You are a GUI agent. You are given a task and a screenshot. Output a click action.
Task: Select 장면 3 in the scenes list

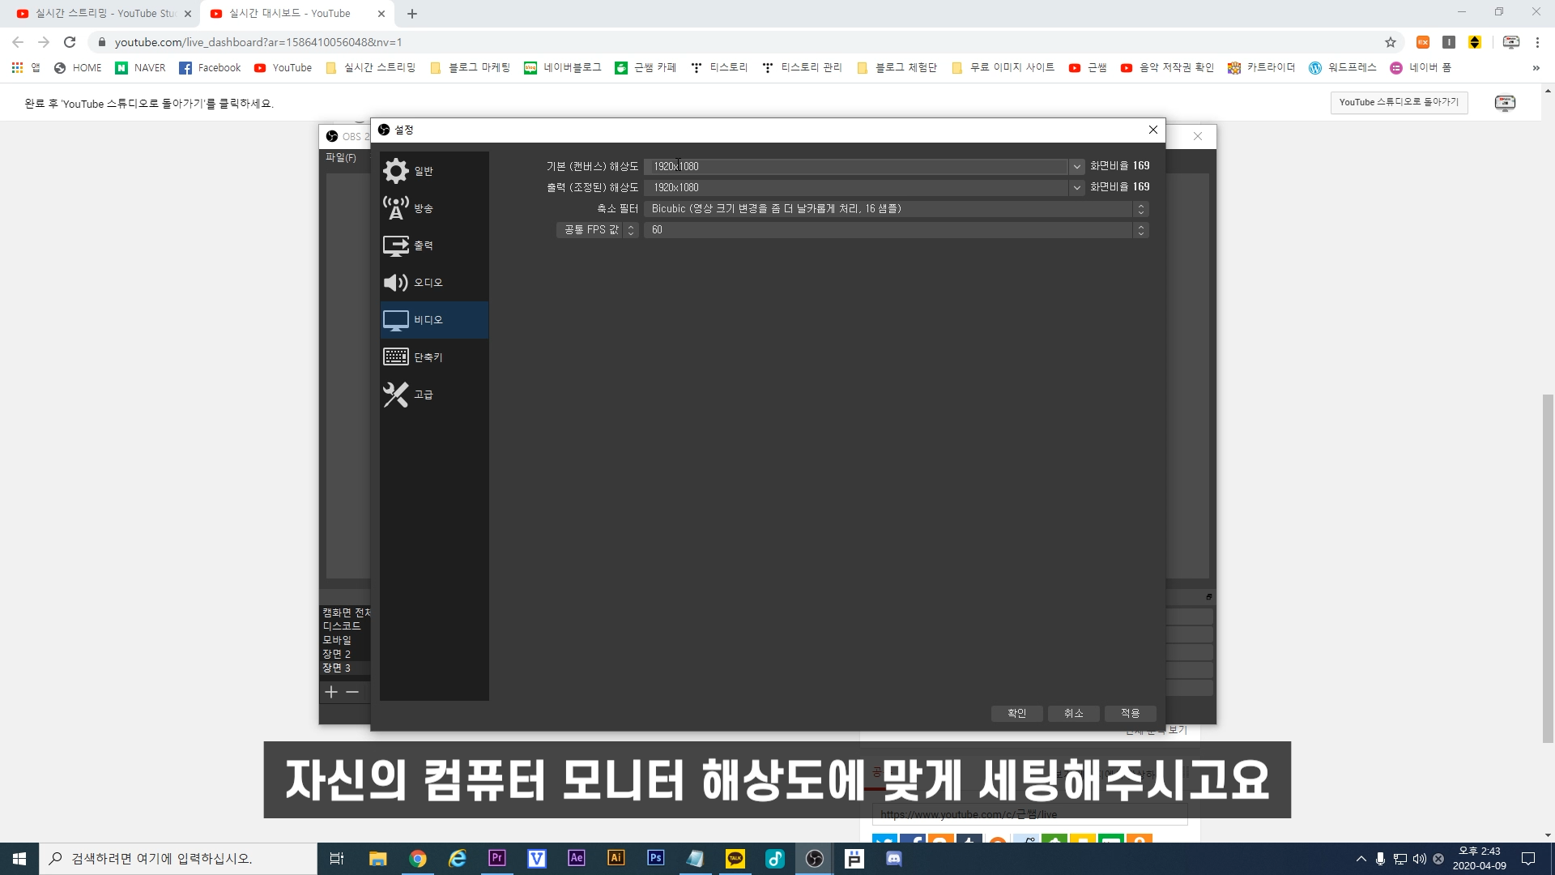337,668
